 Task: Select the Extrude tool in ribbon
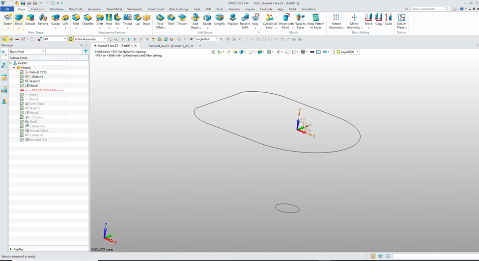30,20
